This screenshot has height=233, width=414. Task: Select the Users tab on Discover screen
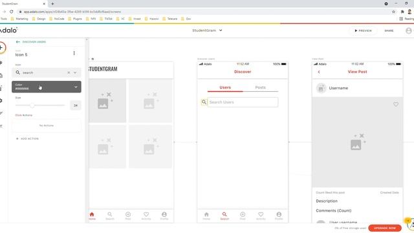[x=225, y=87]
